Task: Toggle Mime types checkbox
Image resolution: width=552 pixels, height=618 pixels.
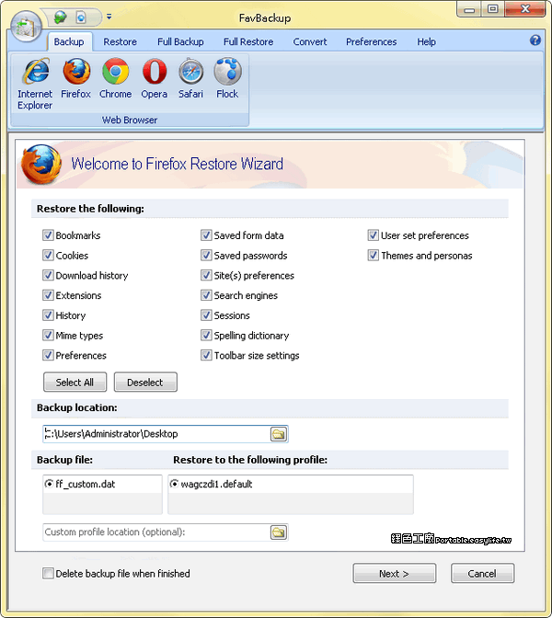Action: click(x=48, y=336)
